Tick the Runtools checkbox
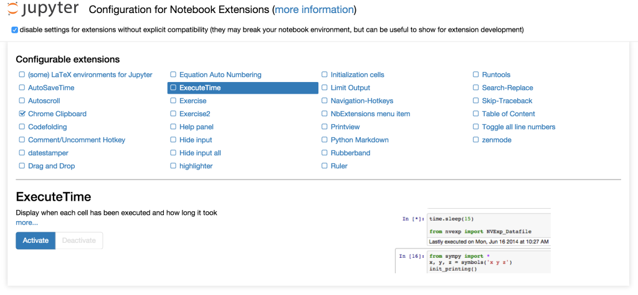 pos(475,75)
